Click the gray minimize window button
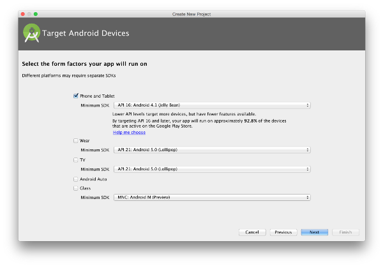The height and width of the screenshot is (266, 383). pos(29,14)
